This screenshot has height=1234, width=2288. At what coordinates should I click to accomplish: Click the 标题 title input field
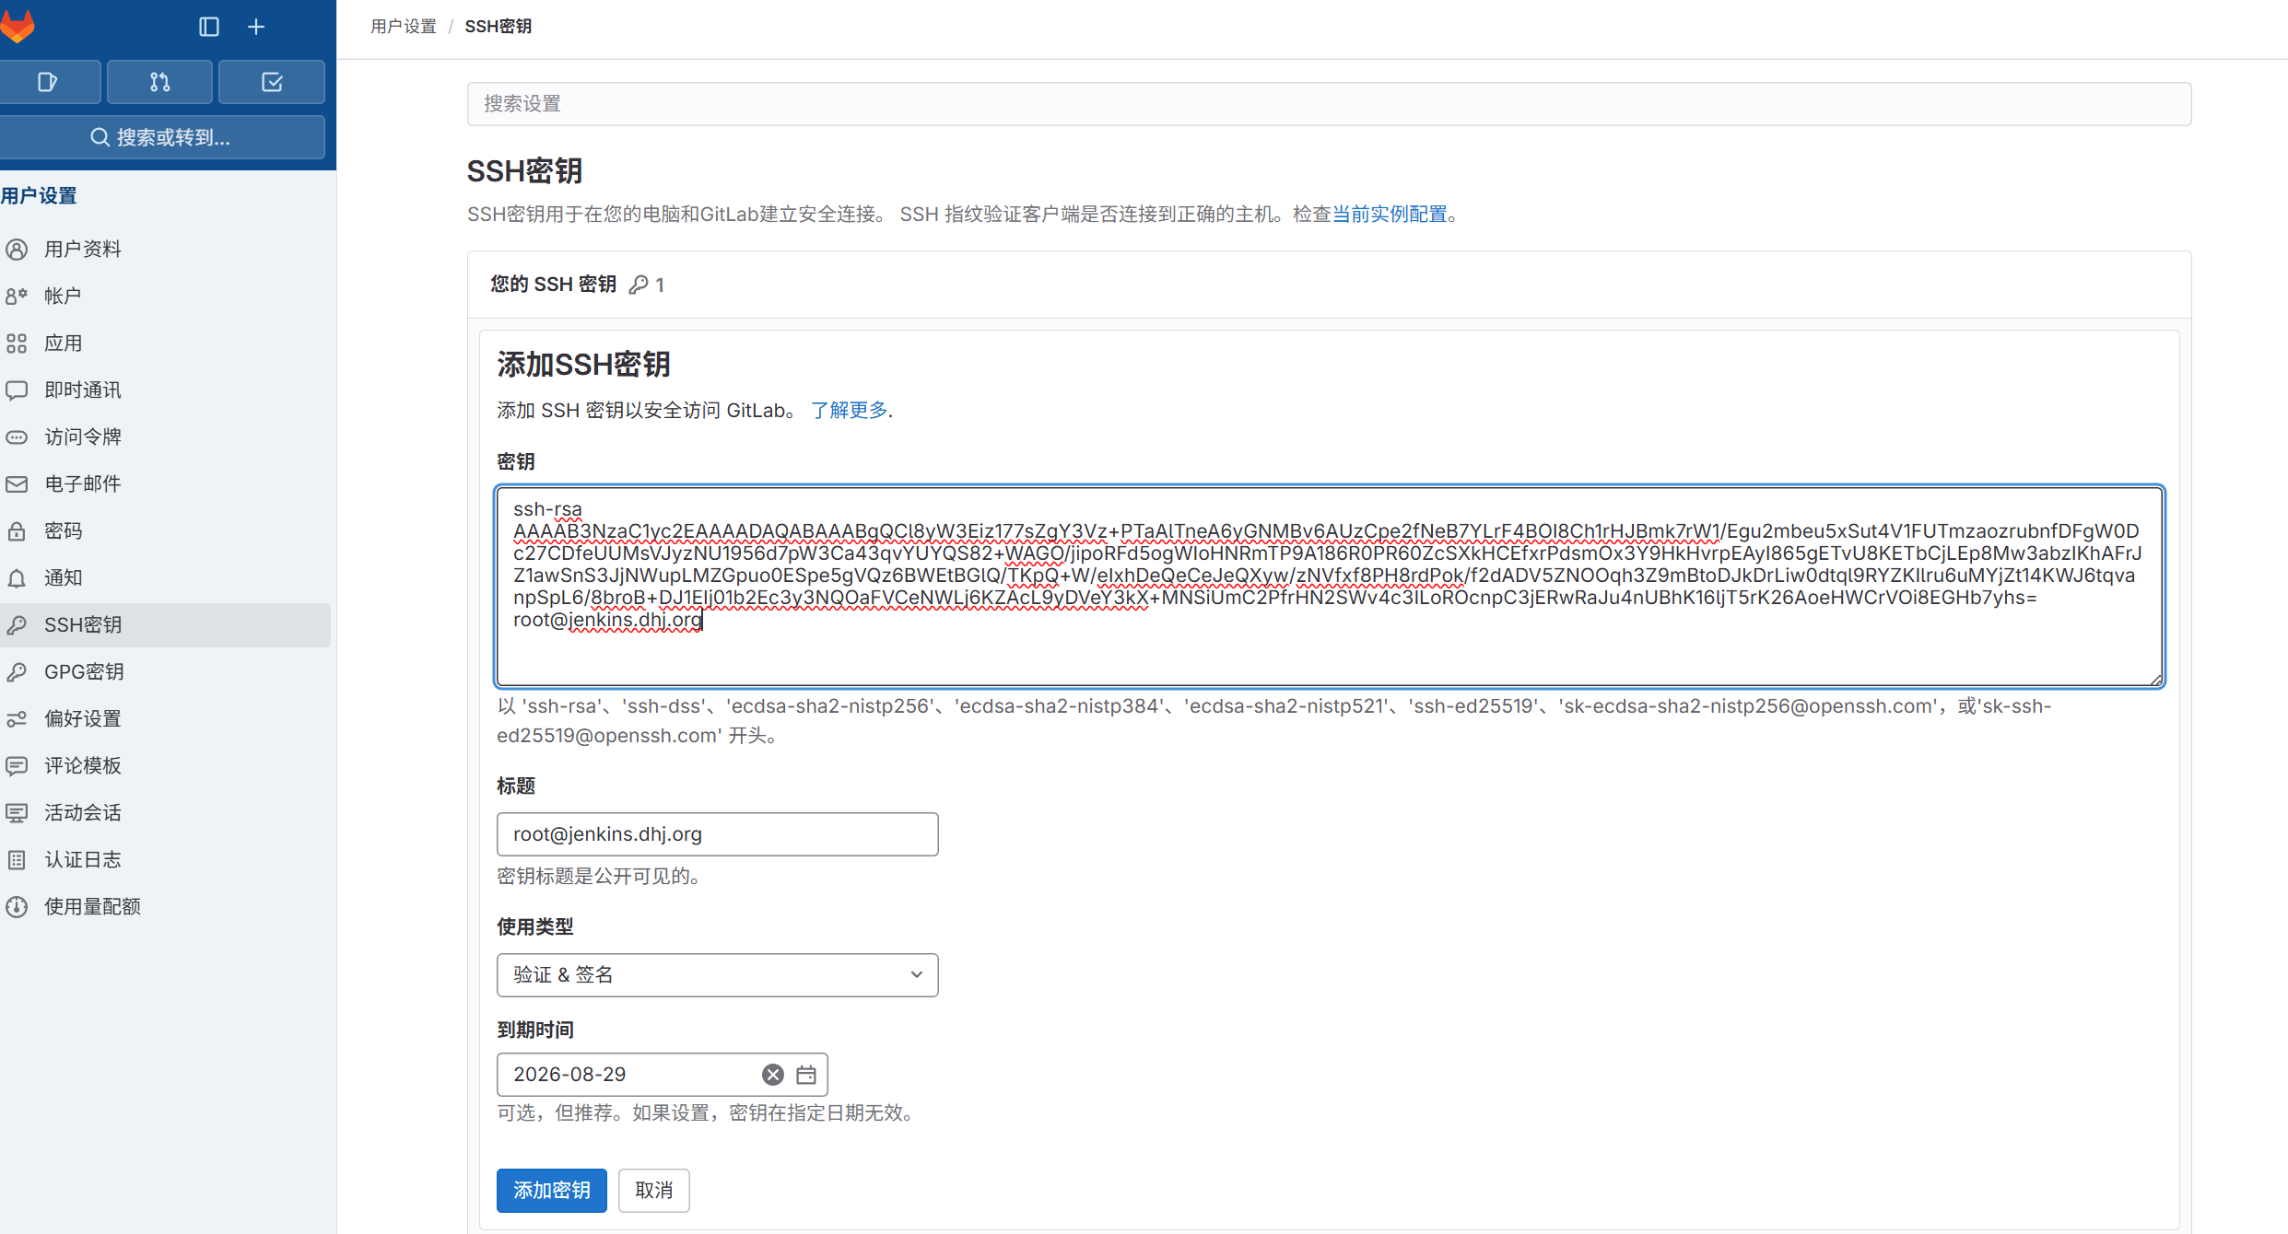coord(717,834)
